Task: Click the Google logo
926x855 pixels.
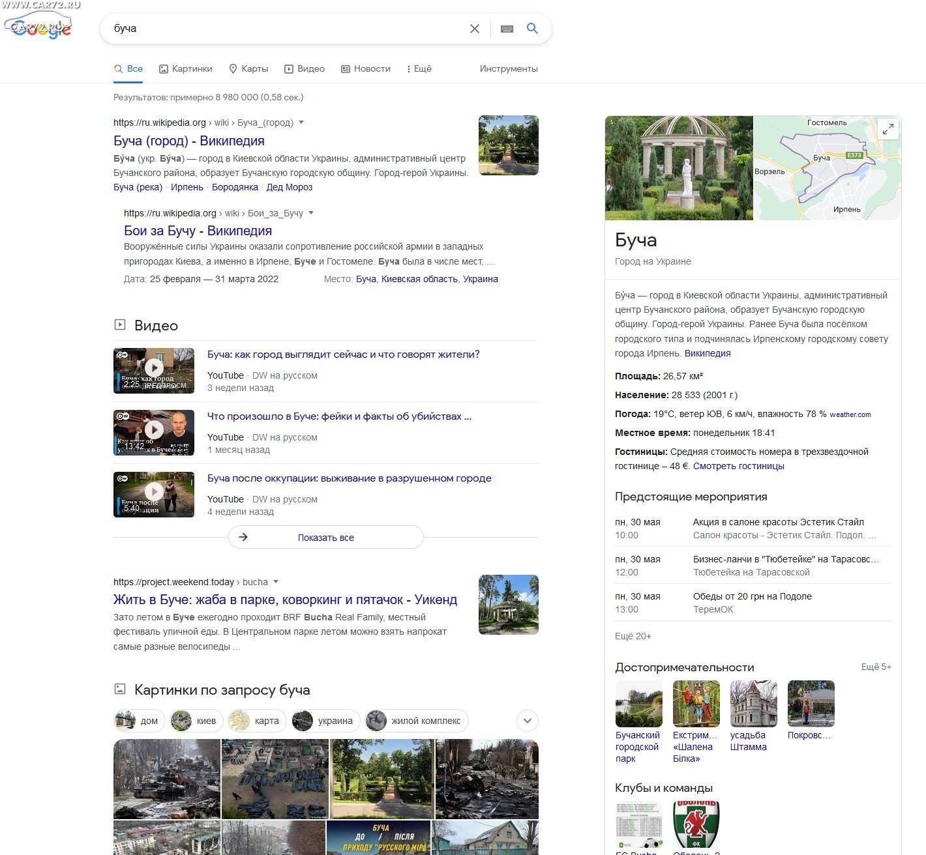Action: point(41,29)
